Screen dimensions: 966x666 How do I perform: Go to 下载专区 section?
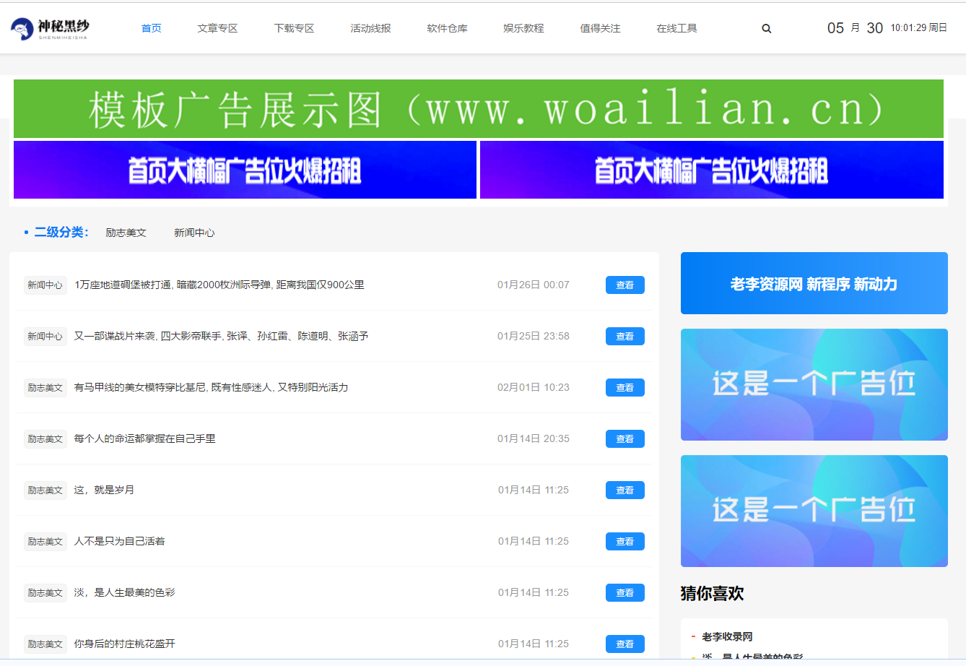294,29
